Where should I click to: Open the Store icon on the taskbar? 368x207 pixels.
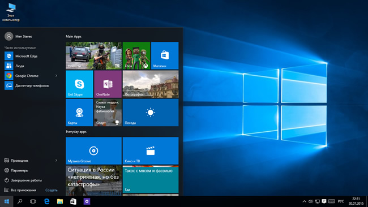pos(73,201)
